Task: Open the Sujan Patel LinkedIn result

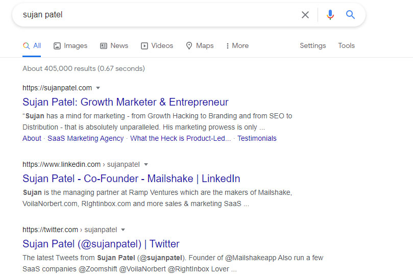Action: tap(131, 179)
